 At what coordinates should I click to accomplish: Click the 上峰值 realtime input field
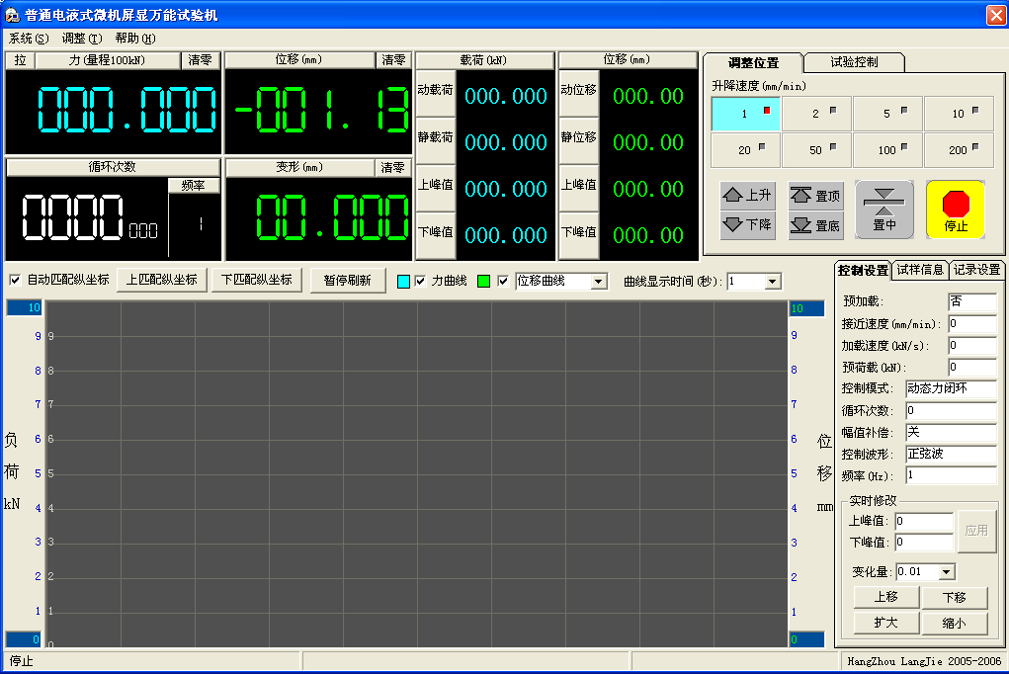coord(924,522)
